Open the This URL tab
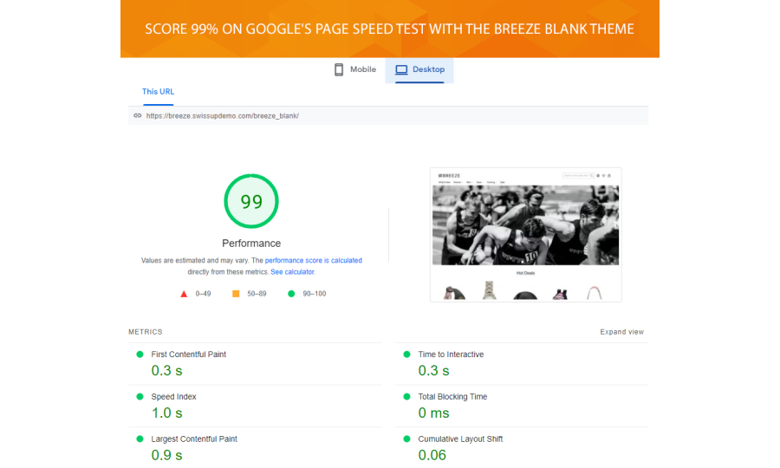 coord(159,92)
